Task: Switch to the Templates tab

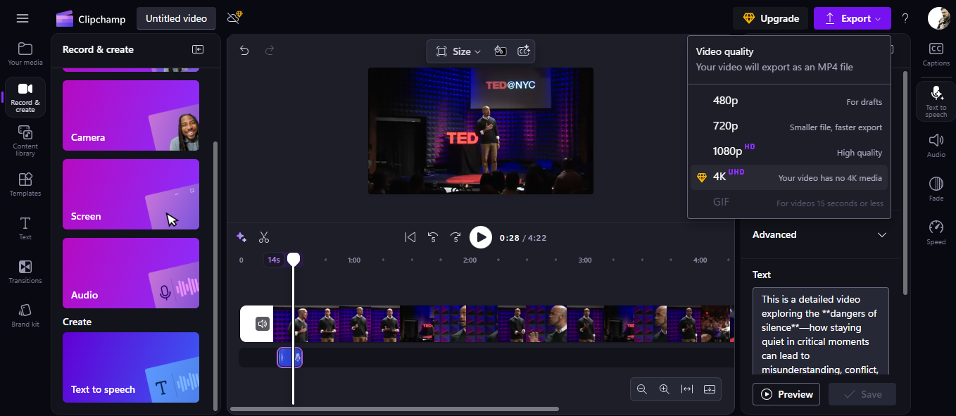Action: 25,184
